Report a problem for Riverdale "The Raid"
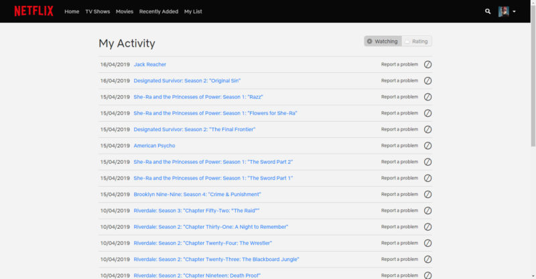536x279 pixels. (x=399, y=211)
